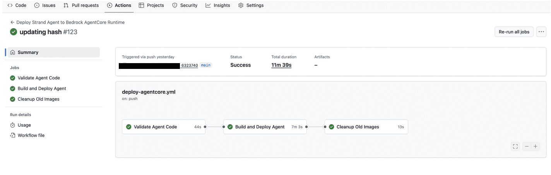Open the Issues tab
Screen dimensions: 551x175
coord(45,5)
